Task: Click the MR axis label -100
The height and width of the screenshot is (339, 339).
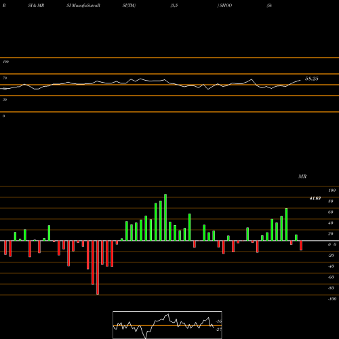Action: [332, 299]
